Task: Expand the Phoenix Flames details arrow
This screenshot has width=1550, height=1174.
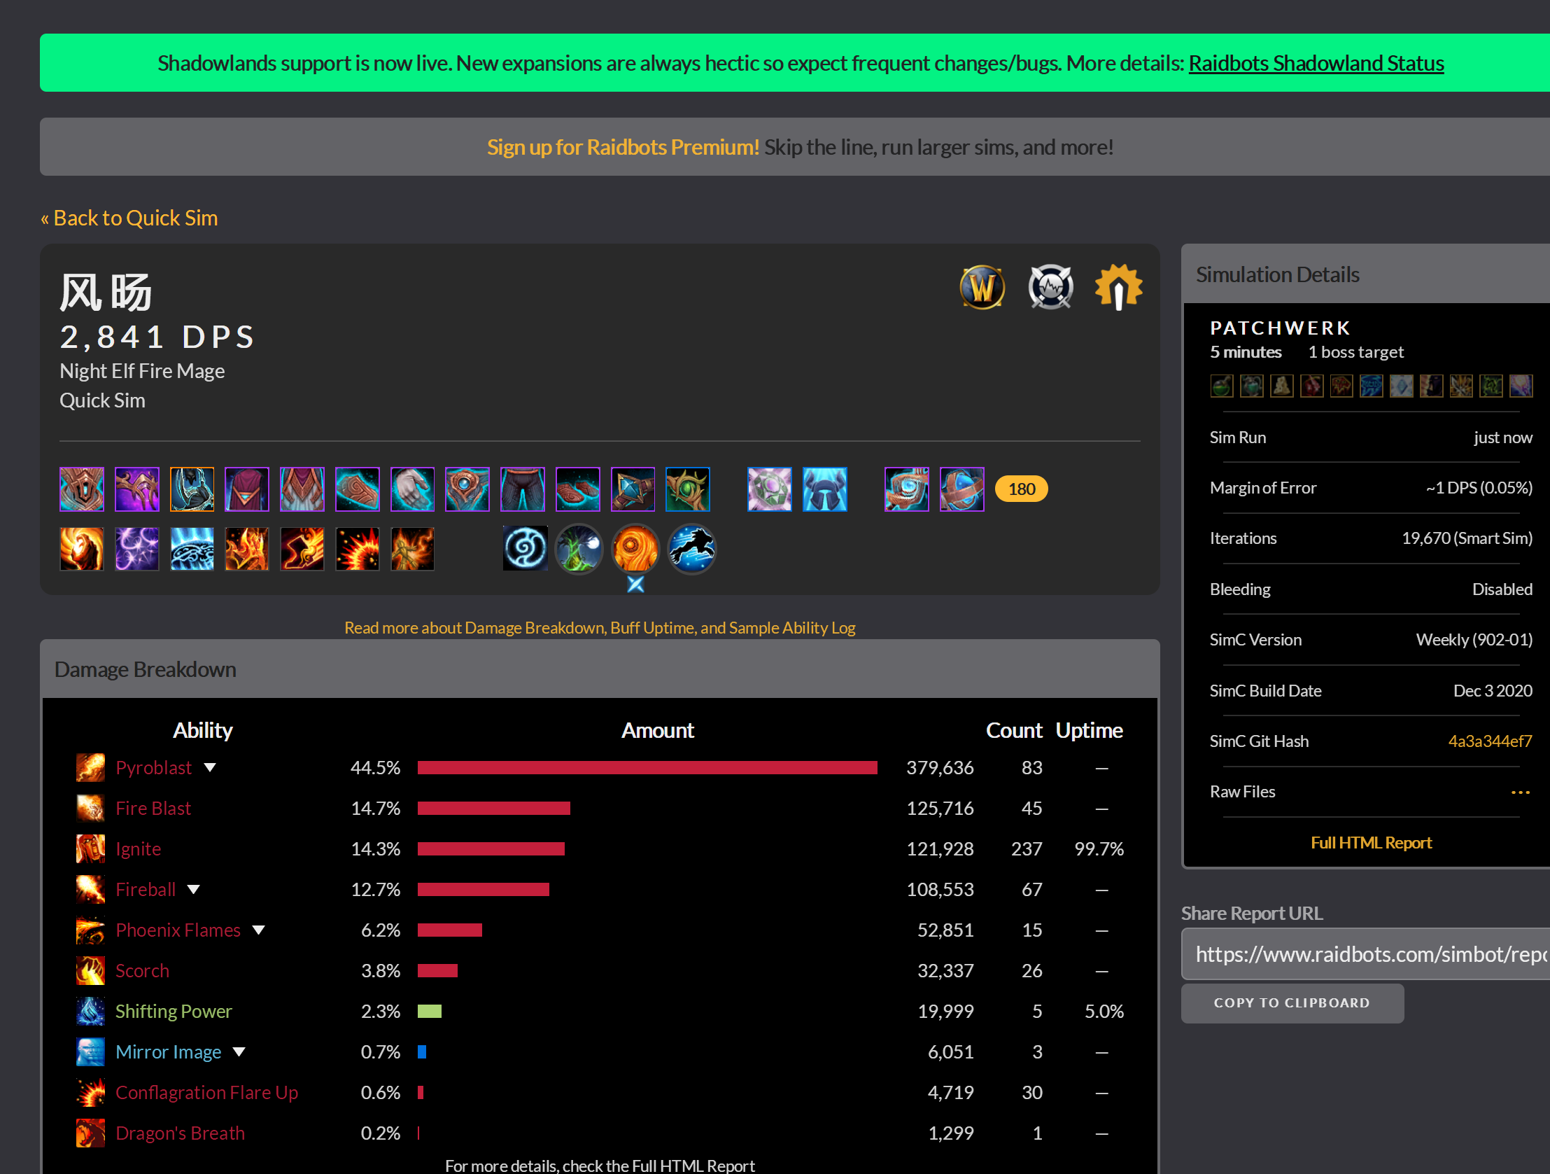Action: point(259,931)
